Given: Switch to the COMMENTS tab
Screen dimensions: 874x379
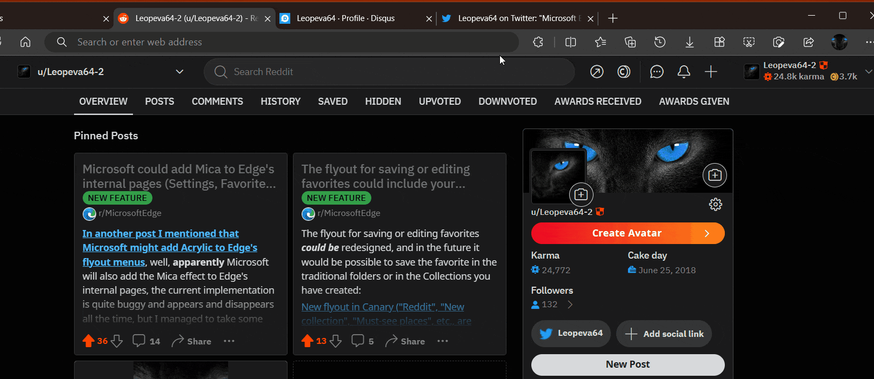Looking at the screenshot, I should (x=217, y=101).
